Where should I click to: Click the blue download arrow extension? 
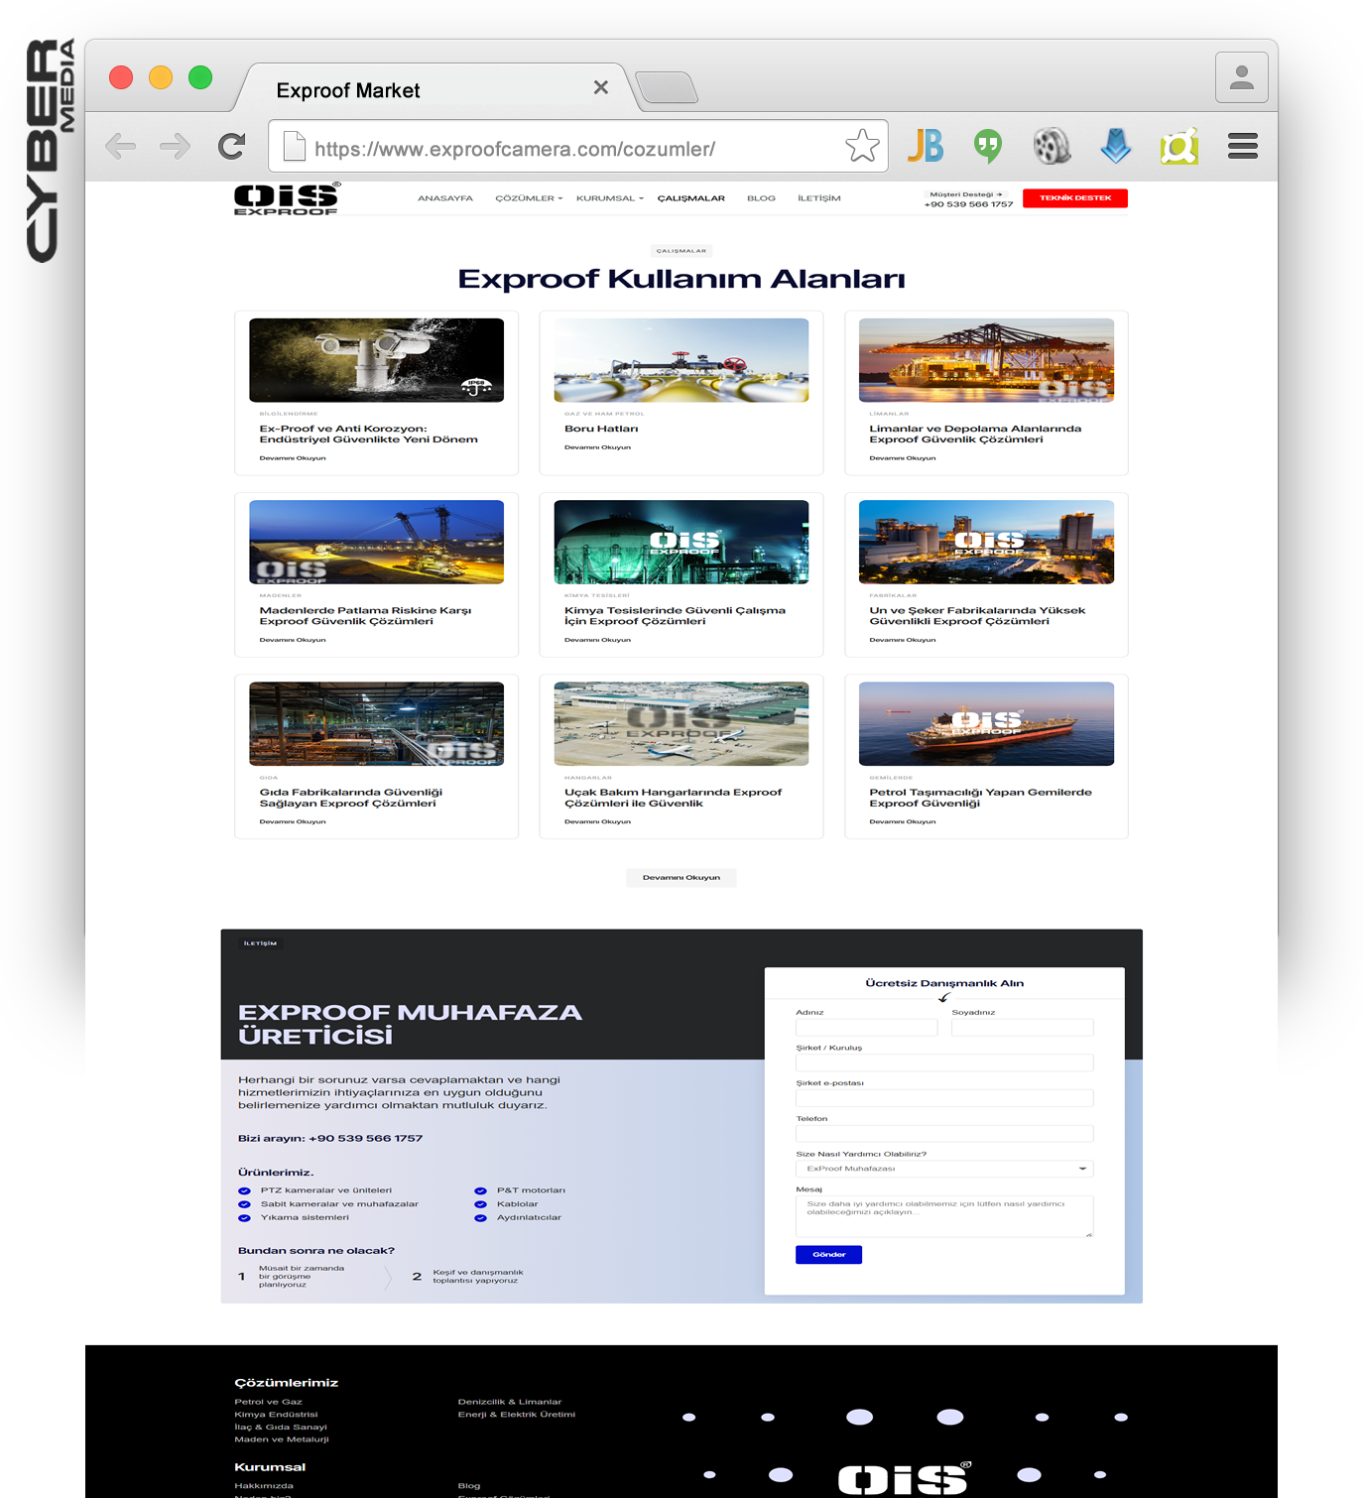[1116, 147]
